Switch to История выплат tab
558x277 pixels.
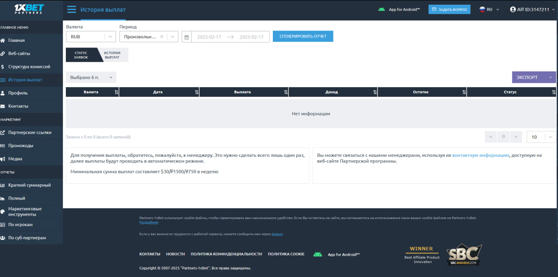(112, 55)
